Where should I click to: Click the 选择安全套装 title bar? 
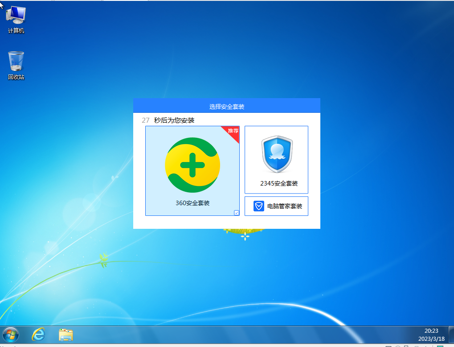click(x=227, y=106)
